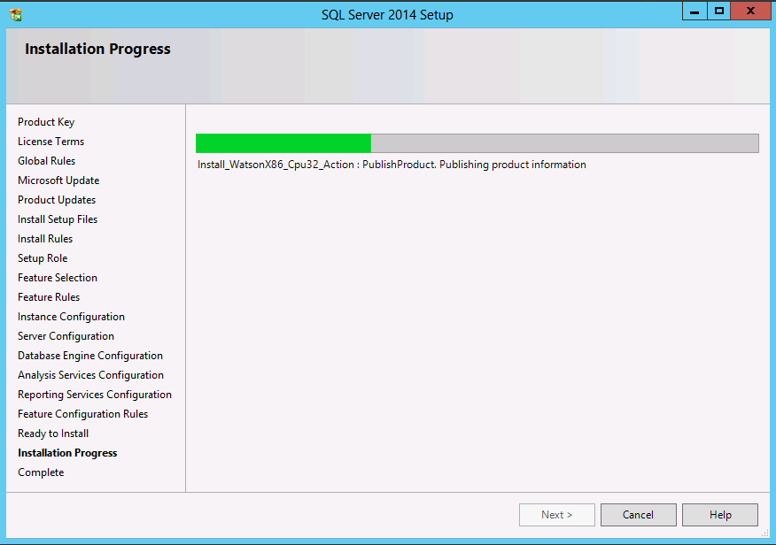The width and height of the screenshot is (776, 545).
Task: Select the Reporting Services Configuration step
Action: [x=95, y=395]
